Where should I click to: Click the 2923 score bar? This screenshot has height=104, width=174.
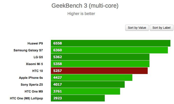(78, 98)
